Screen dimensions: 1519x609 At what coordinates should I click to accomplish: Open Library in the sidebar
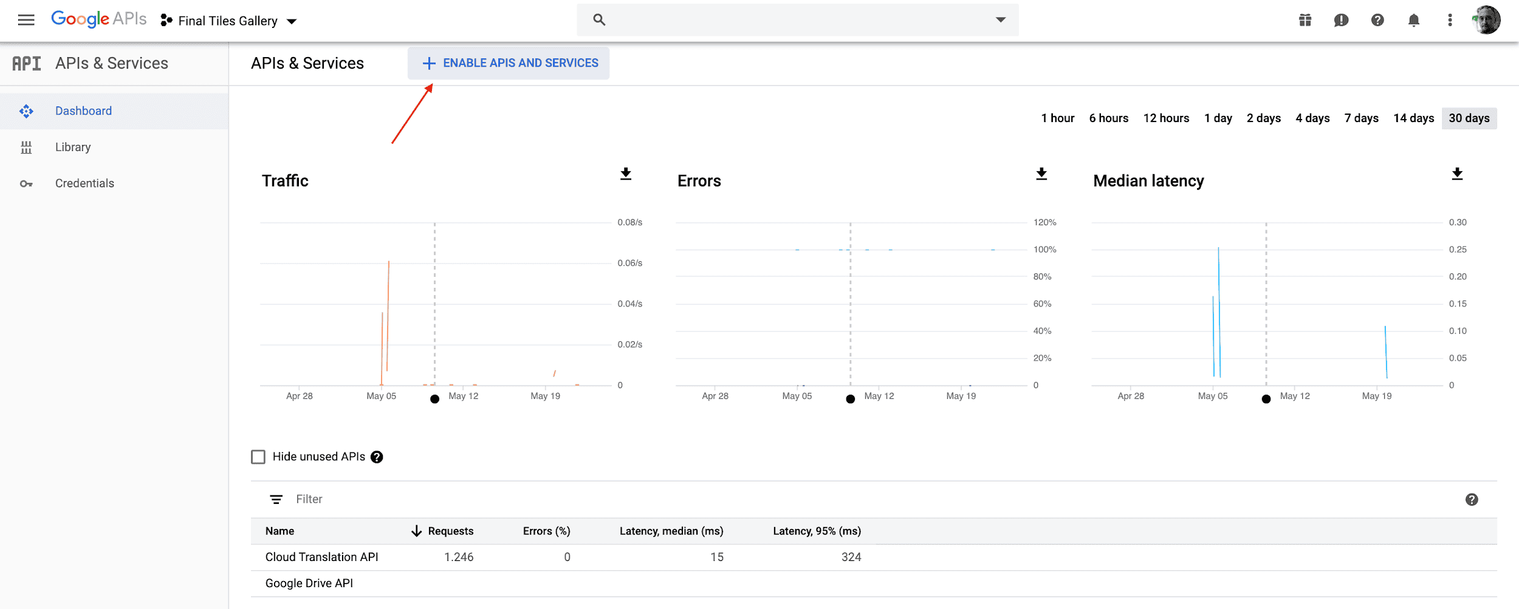click(114, 148)
